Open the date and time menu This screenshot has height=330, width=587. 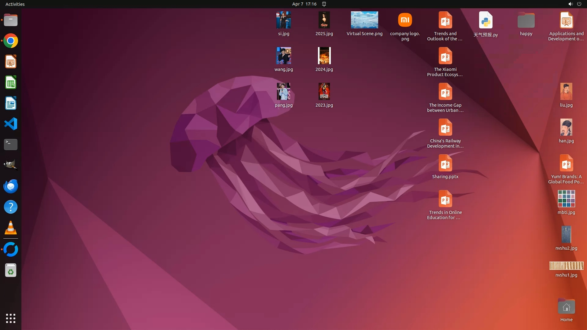pyautogui.click(x=304, y=4)
